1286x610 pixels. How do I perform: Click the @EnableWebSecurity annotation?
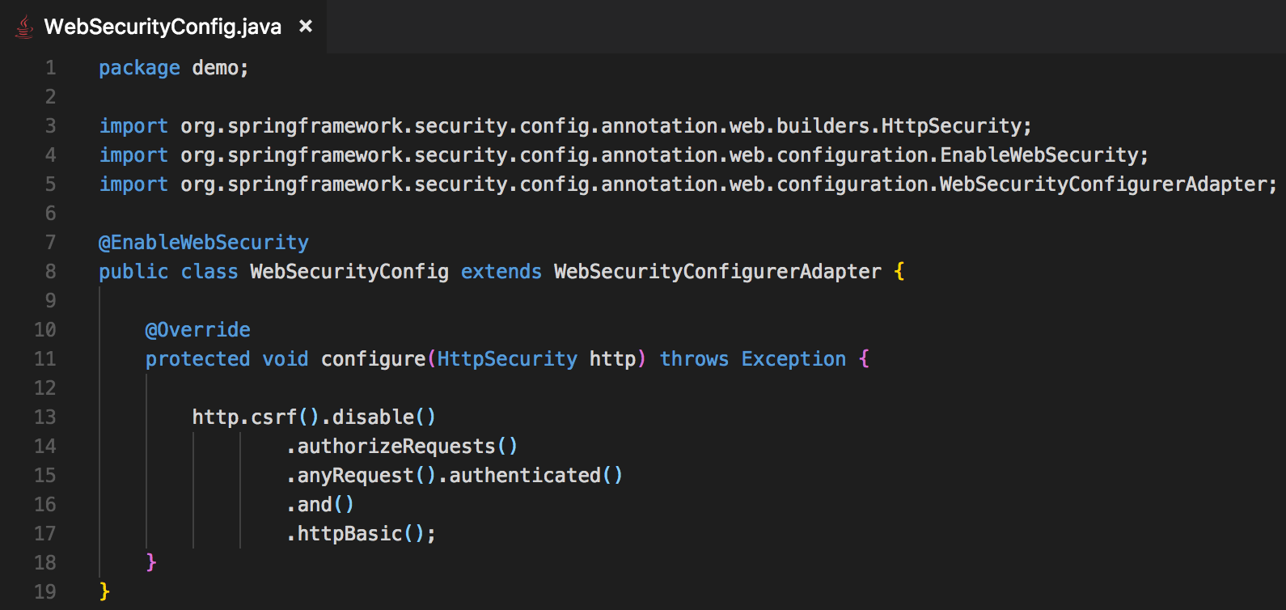coord(204,243)
